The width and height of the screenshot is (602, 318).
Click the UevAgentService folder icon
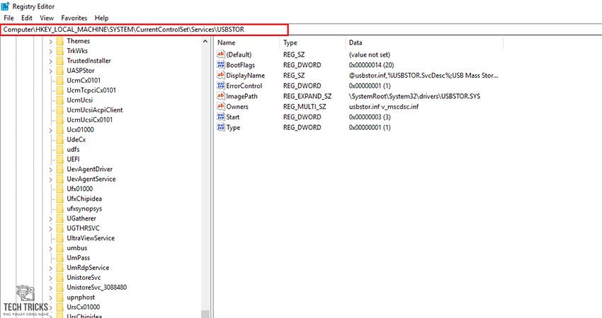(60, 179)
